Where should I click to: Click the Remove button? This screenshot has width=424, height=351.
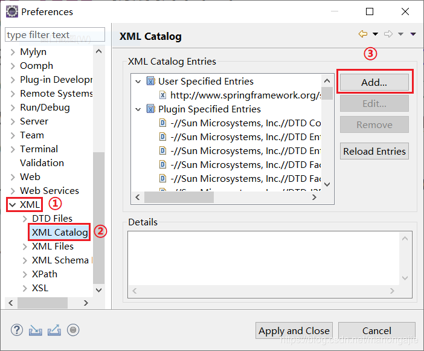click(x=374, y=124)
